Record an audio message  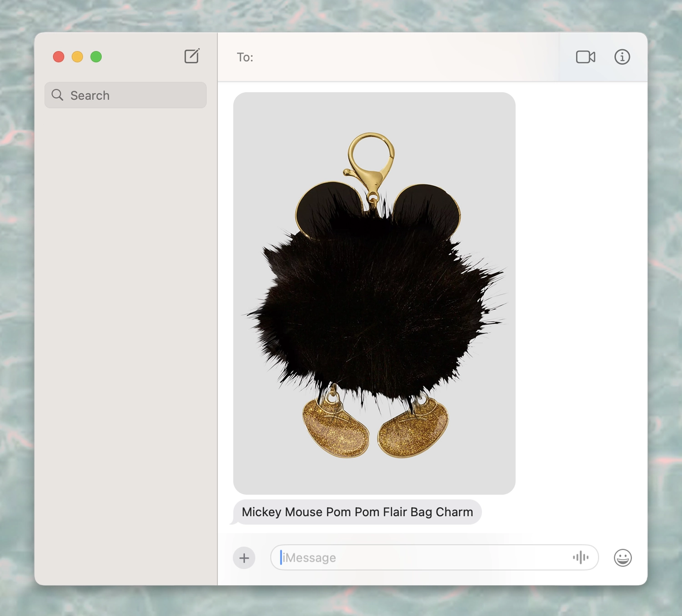tap(581, 557)
